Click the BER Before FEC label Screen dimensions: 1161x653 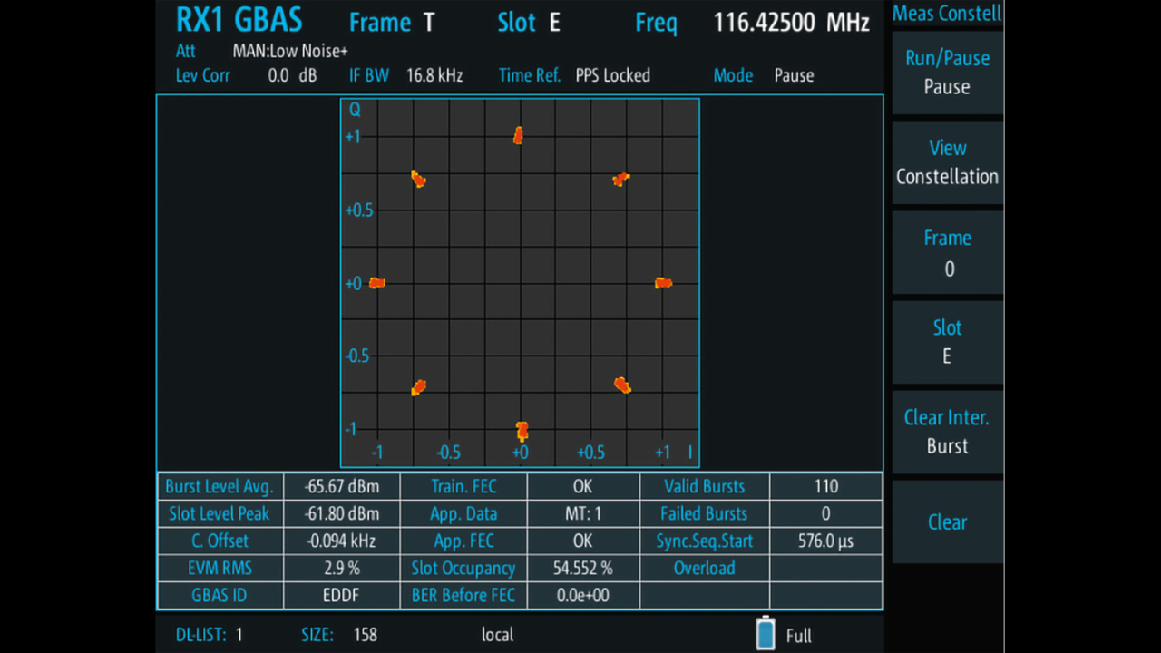coord(463,595)
